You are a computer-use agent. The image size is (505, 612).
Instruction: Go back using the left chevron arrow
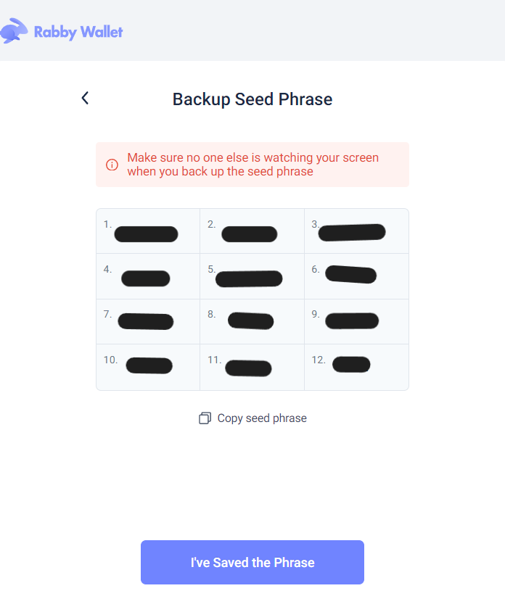tap(85, 98)
